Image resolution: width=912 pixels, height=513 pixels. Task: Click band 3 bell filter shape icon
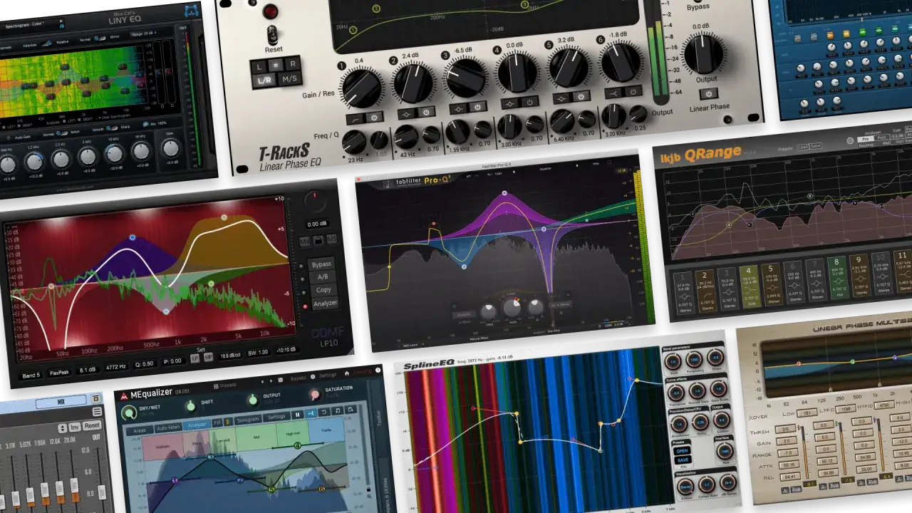pyautogui.click(x=459, y=108)
